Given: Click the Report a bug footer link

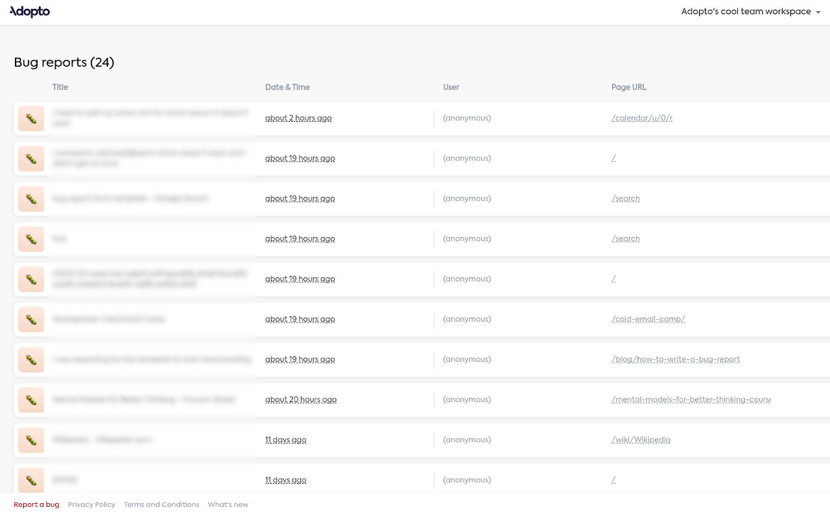Looking at the screenshot, I should click(36, 504).
